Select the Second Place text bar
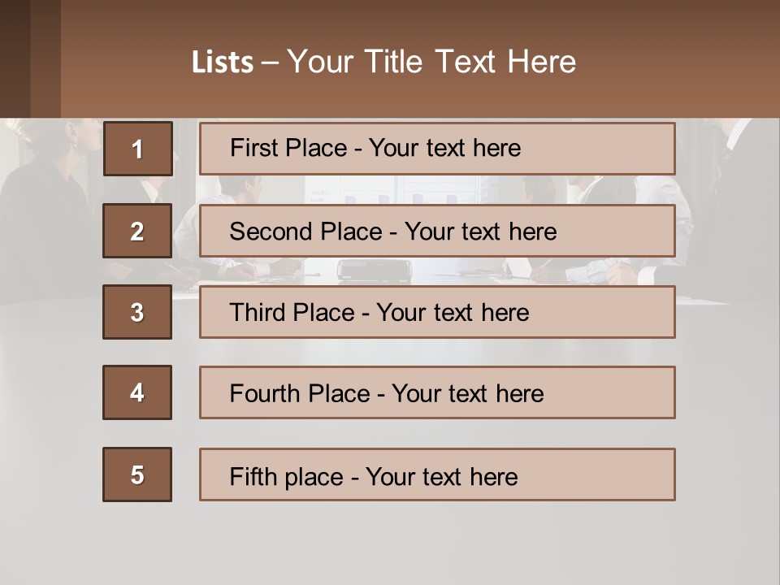Viewport: 780px width, 585px height. tap(437, 231)
